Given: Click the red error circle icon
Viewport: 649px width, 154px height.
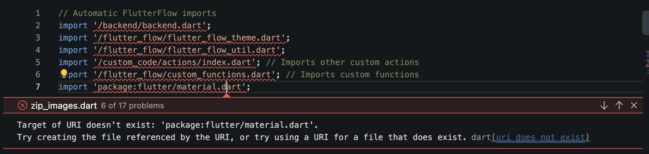Looking at the screenshot, I should 22,105.
